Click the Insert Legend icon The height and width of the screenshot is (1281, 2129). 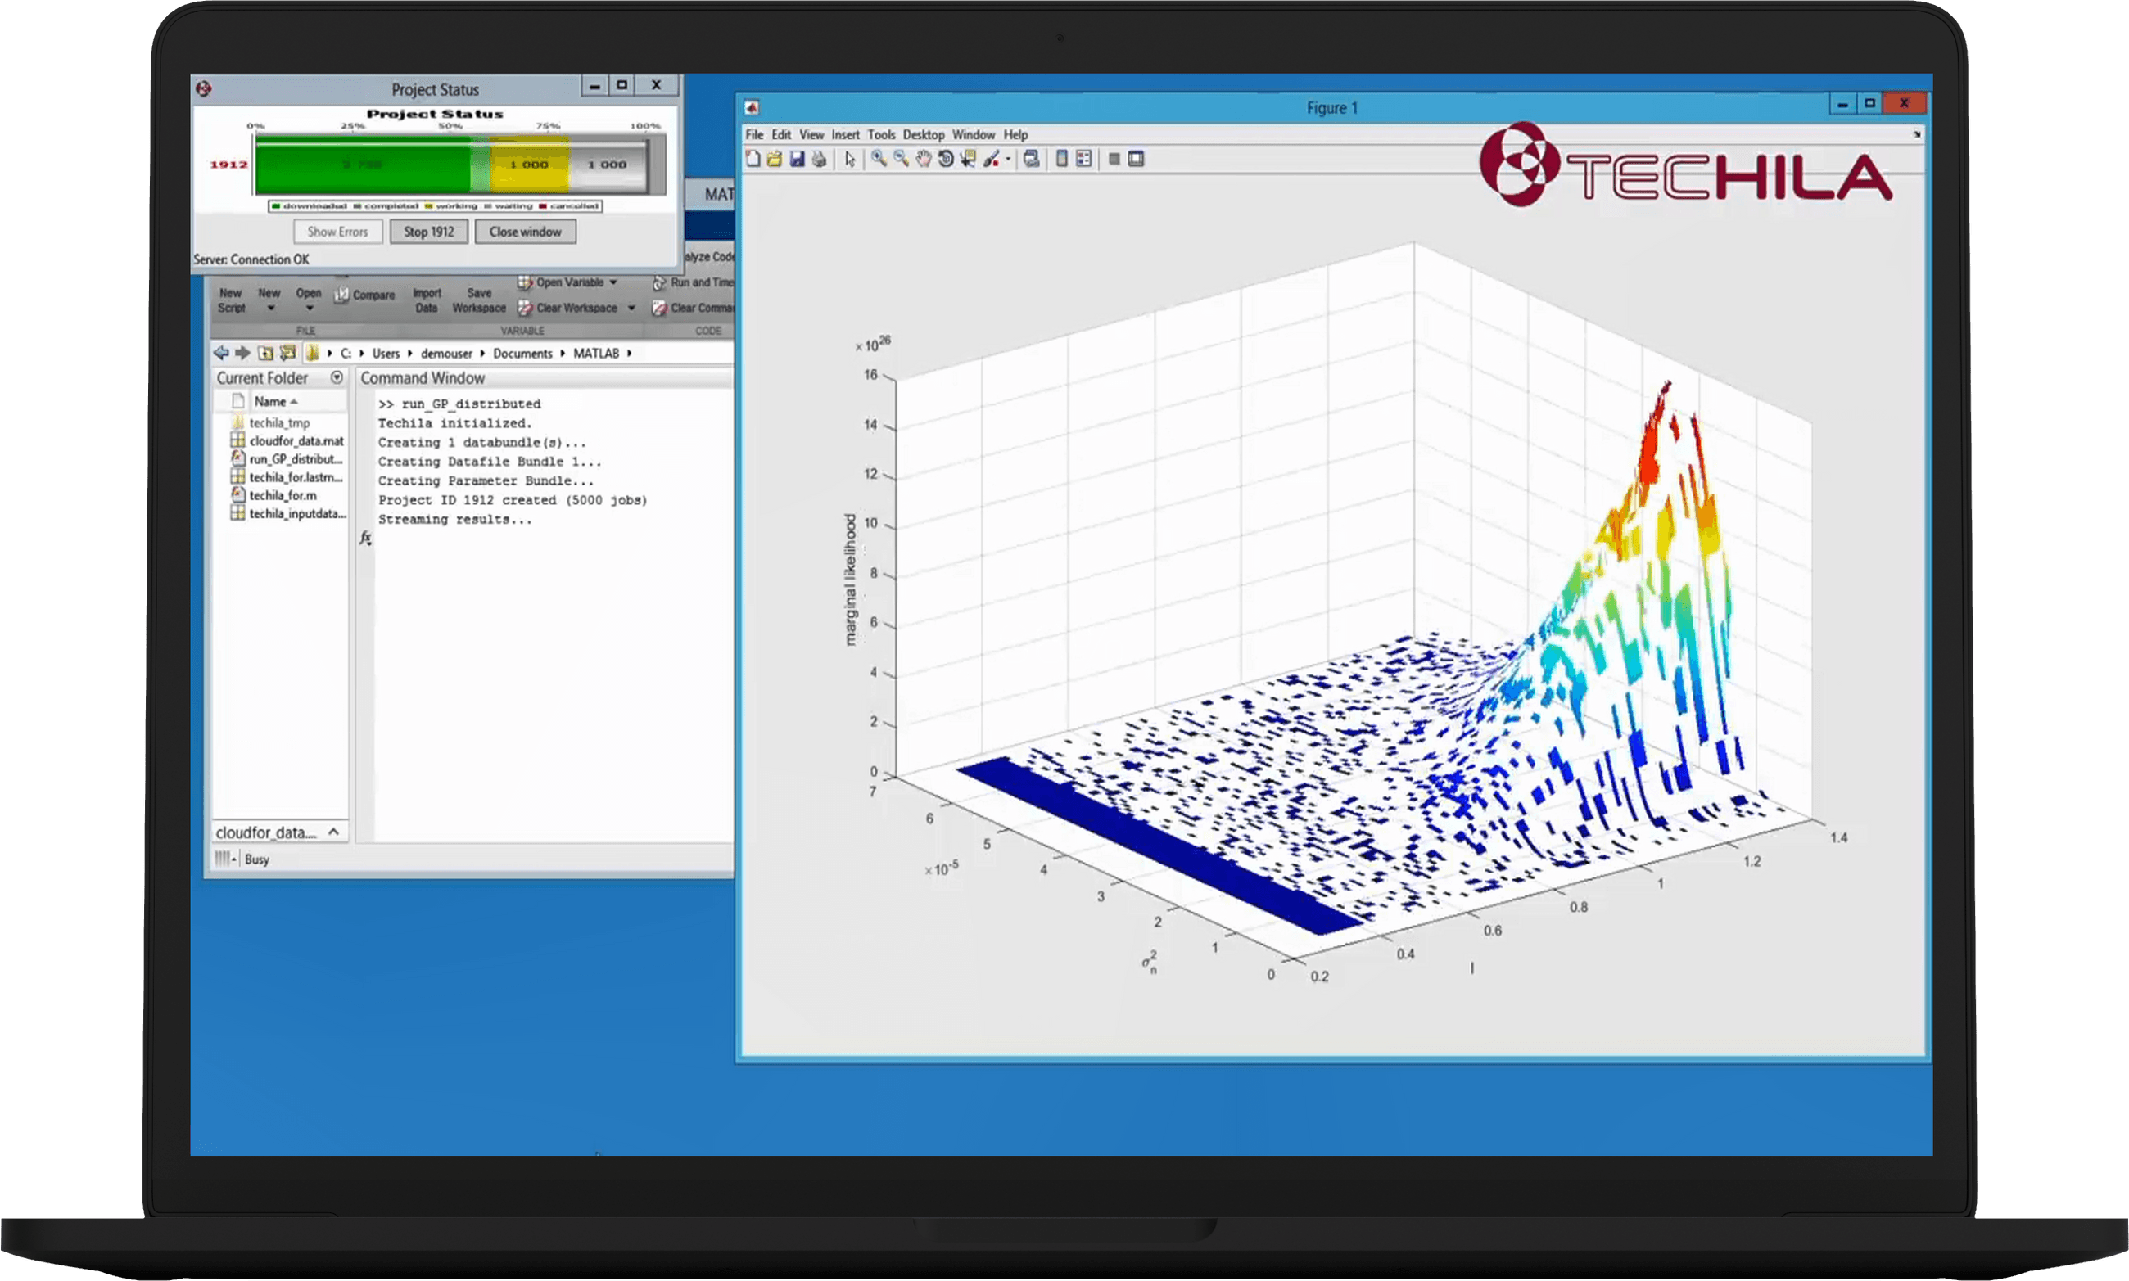(1083, 159)
